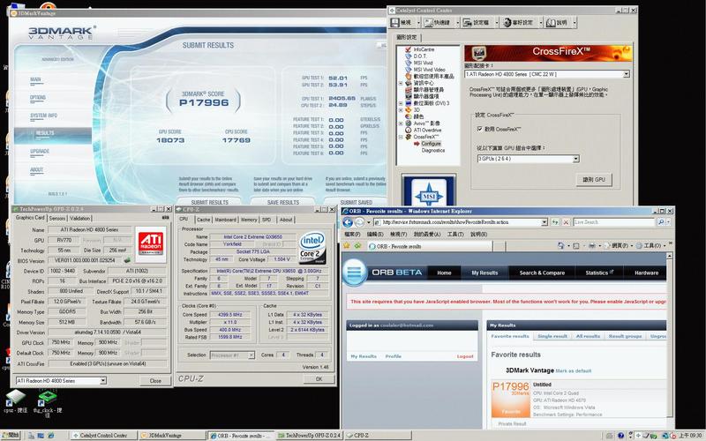The height and width of the screenshot is (441, 706).
Task: Collapse the CrossFireX tree node in Catalyst
Action: point(401,137)
